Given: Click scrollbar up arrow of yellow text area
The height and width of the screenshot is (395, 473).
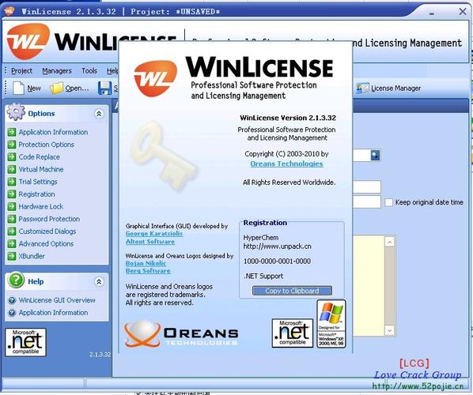Looking at the screenshot, I should (x=389, y=242).
